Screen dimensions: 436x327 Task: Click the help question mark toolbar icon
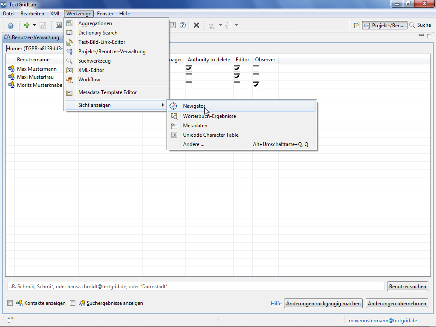click(183, 25)
